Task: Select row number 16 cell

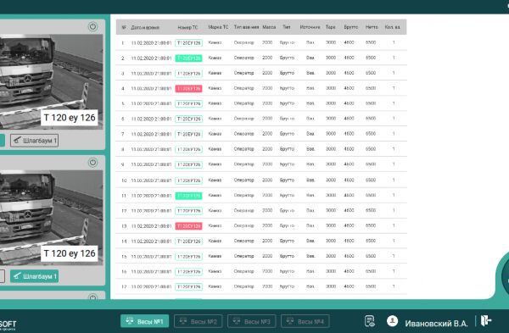Action: click(x=124, y=271)
